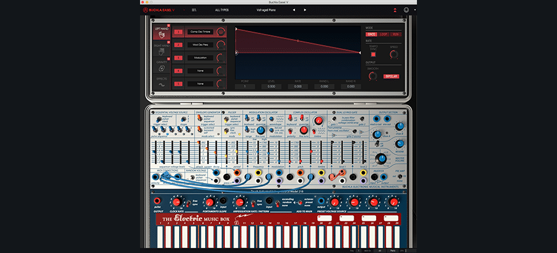557x253 pixels.
Task: Flip the modulation oscillator keyboard on/off switch
Action: (247, 119)
